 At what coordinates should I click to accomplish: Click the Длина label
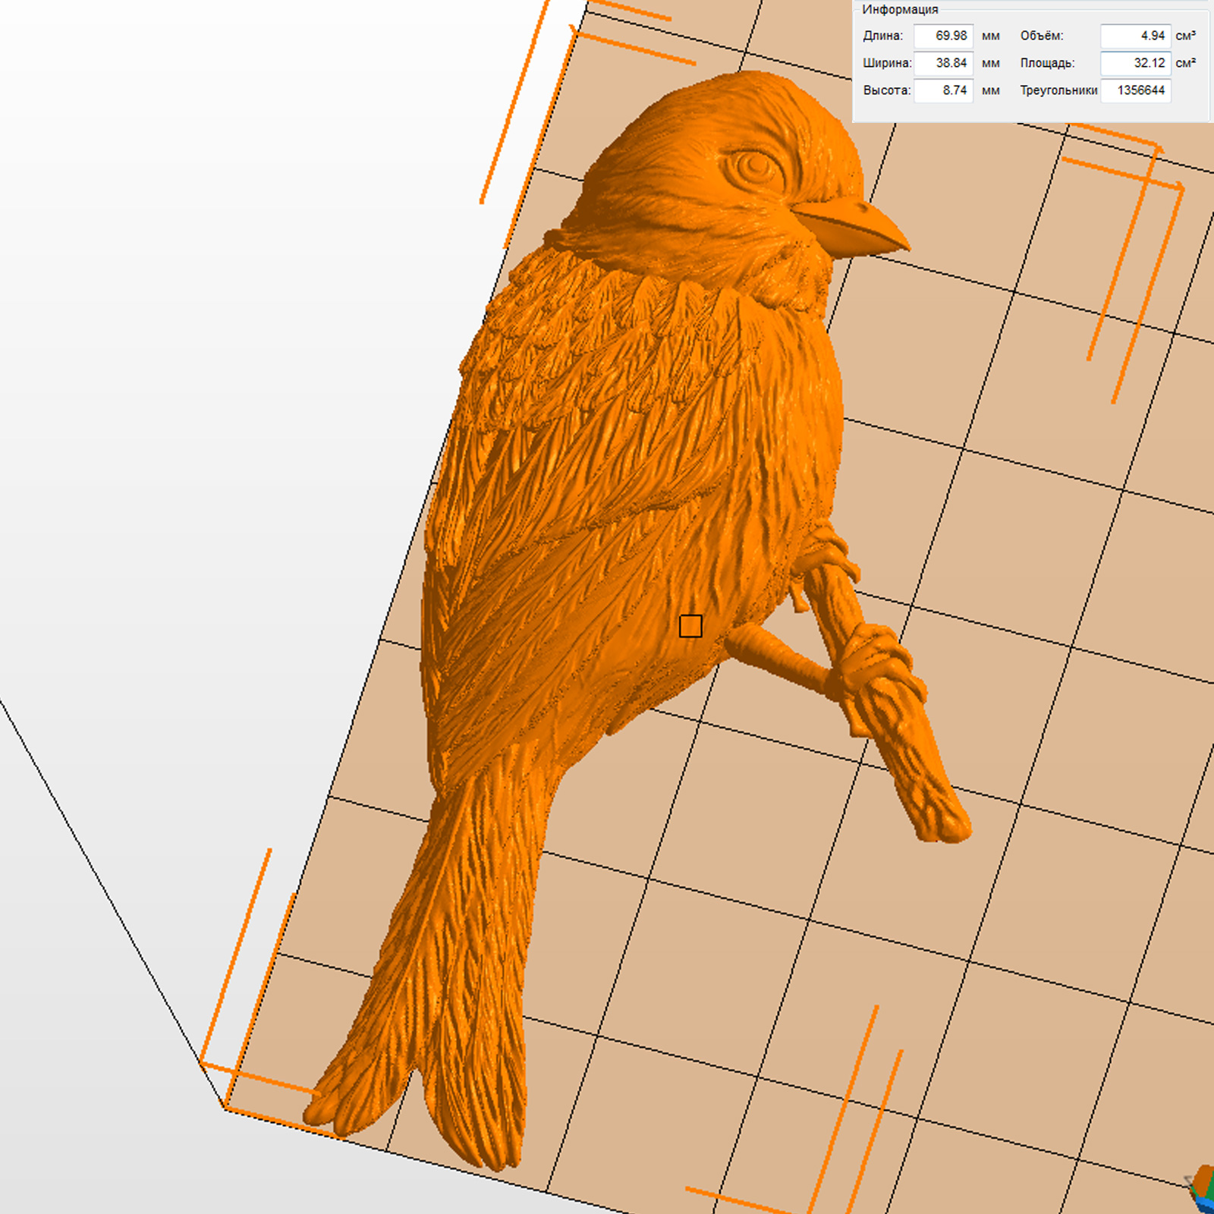[882, 36]
